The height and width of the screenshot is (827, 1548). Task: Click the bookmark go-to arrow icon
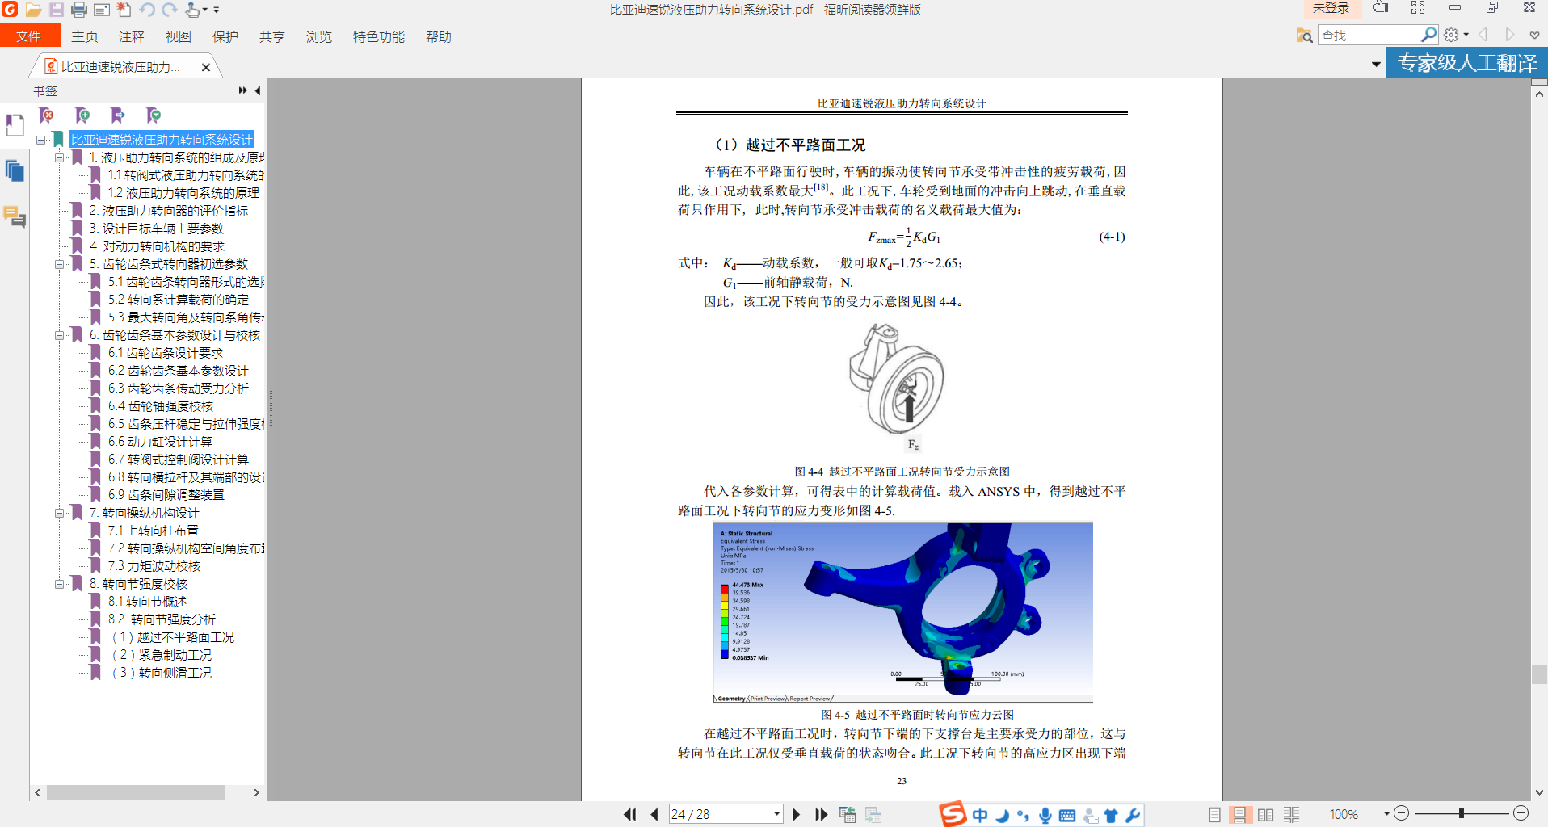[x=118, y=115]
